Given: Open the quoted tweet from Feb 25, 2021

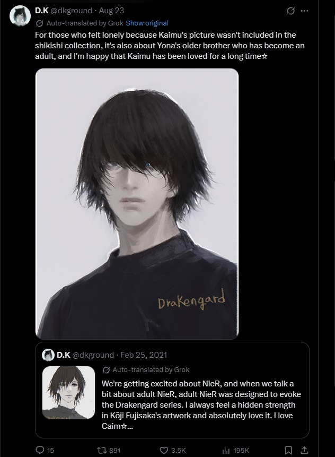Looking at the screenshot, I should pyautogui.click(x=172, y=390).
